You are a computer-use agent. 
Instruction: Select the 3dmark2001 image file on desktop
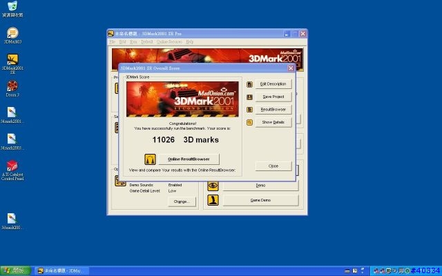point(12,115)
